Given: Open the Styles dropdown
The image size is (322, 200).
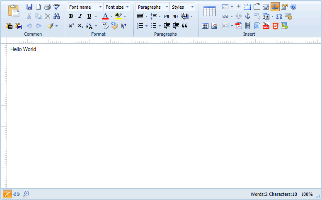Looking at the screenshot, I should (182, 7).
